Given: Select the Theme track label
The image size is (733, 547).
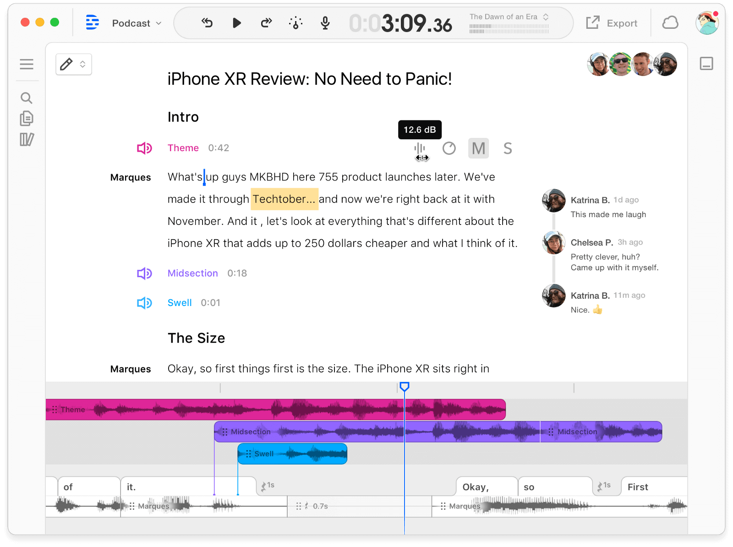Looking at the screenshot, I should (183, 148).
